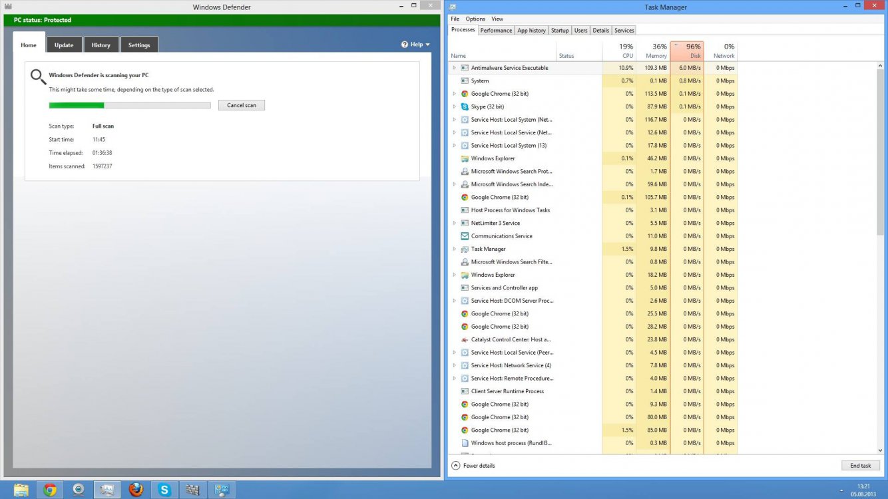Click the NetLimiter 3 Service icon
888x499 pixels.
[x=465, y=223]
